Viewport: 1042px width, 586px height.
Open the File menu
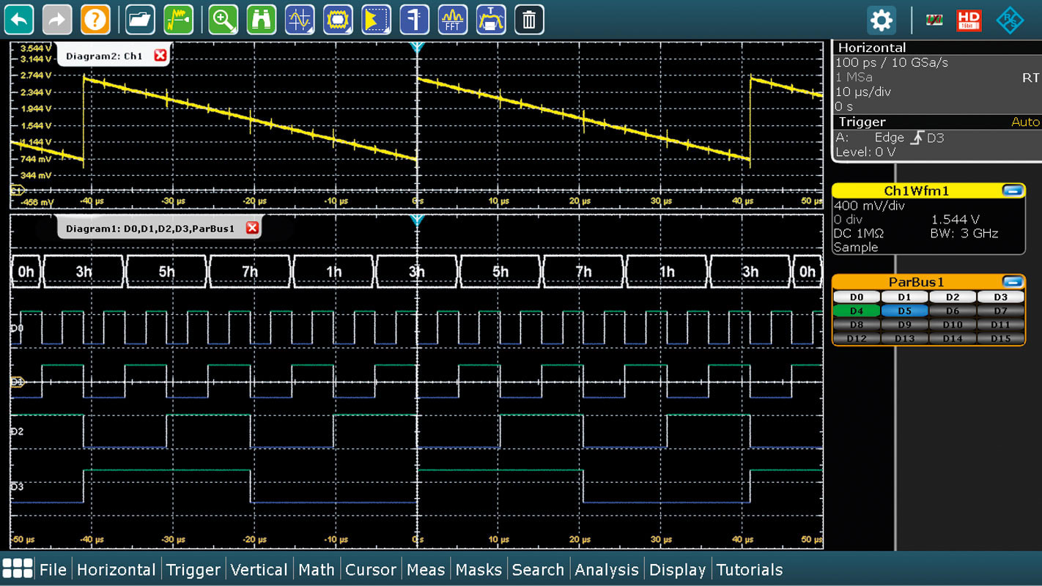click(x=53, y=569)
